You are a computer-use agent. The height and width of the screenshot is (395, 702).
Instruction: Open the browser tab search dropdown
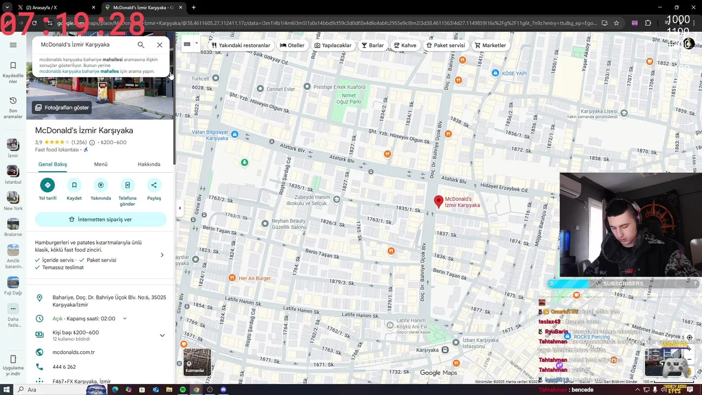pos(7,8)
